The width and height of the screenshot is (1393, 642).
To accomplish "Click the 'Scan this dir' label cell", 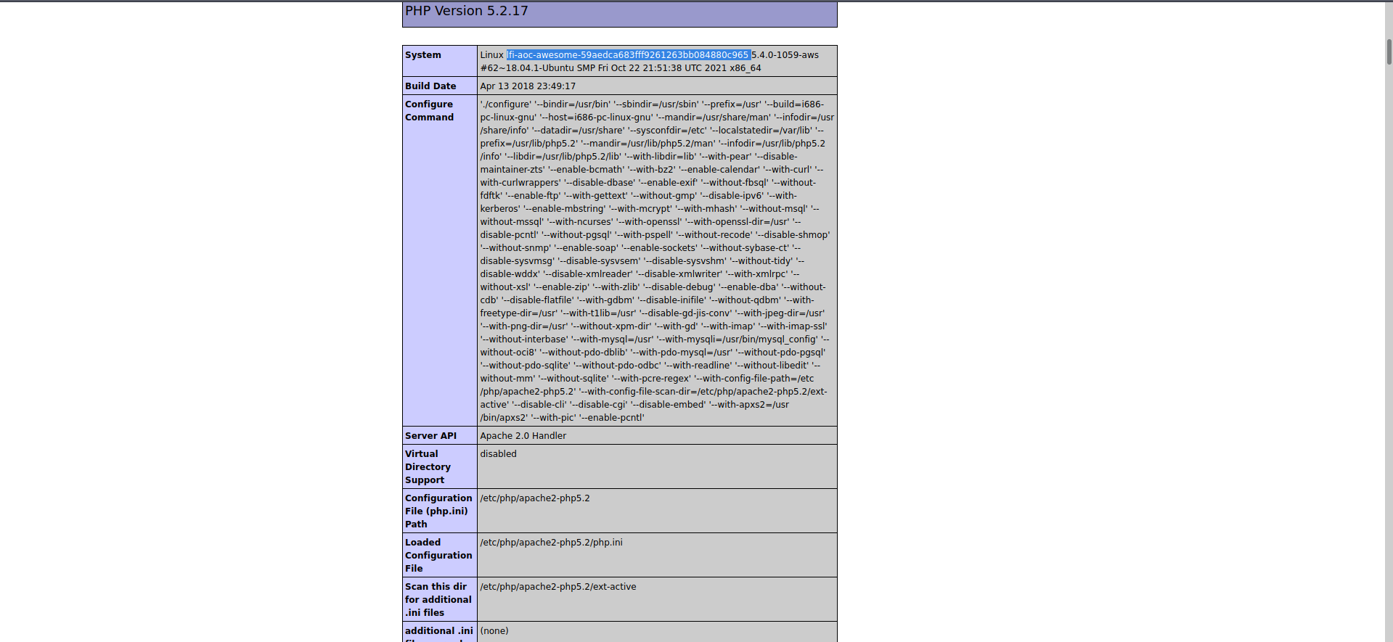I will (x=438, y=600).
